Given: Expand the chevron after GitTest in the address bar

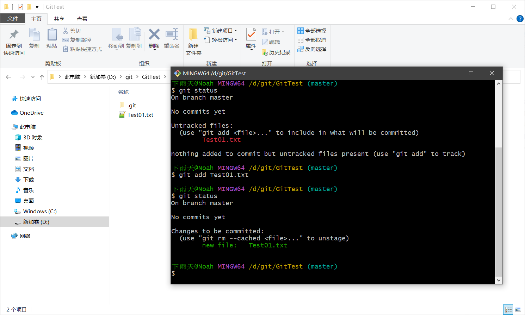Looking at the screenshot, I should click(x=165, y=77).
